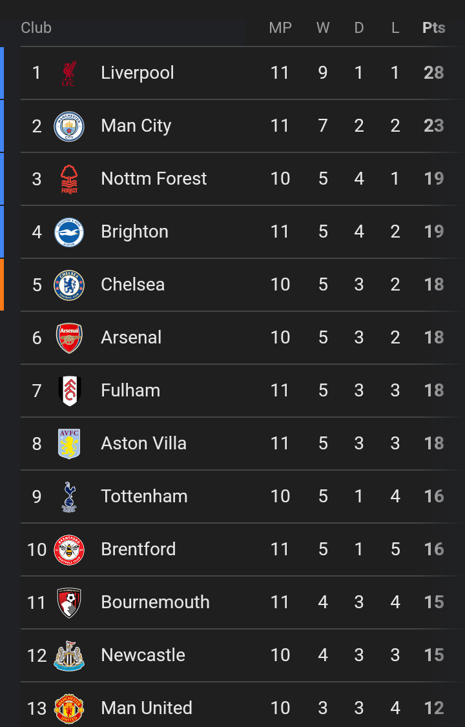Click the Pts column header
465x727 pixels.
coord(433,28)
